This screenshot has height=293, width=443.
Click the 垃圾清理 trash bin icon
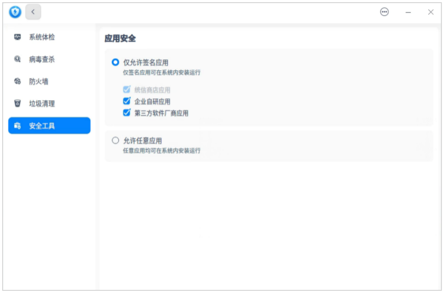[17, 104]
